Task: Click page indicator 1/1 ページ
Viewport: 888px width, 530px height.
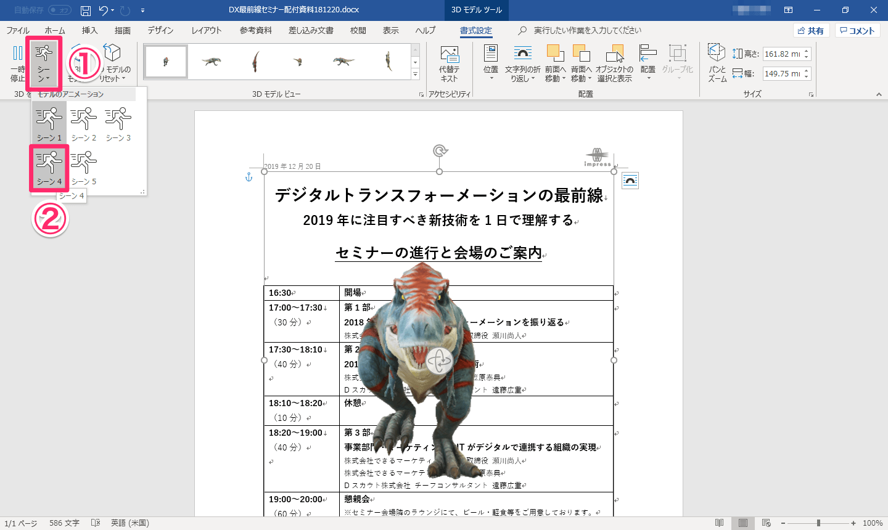Action: pyautogui.click(x=21, y=523)
